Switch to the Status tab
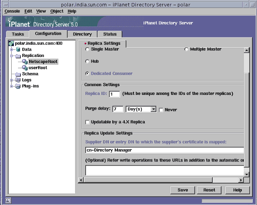 click(110, 34)
